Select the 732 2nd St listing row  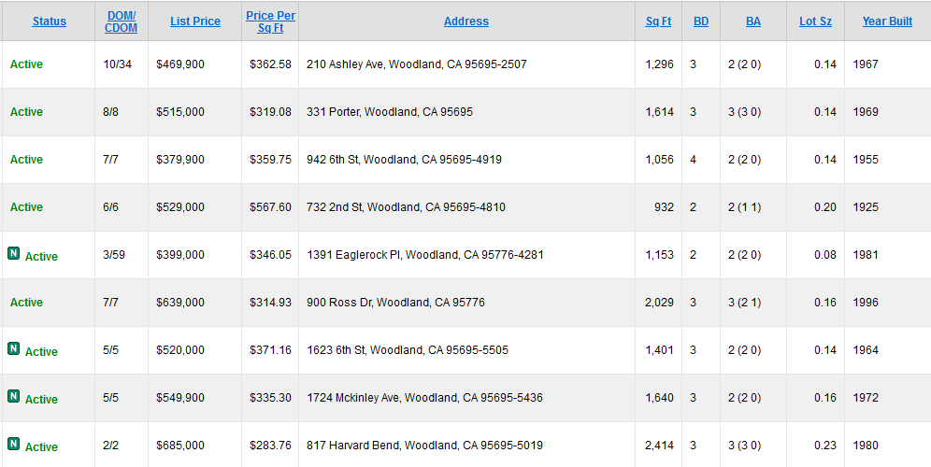coord(465,207)
